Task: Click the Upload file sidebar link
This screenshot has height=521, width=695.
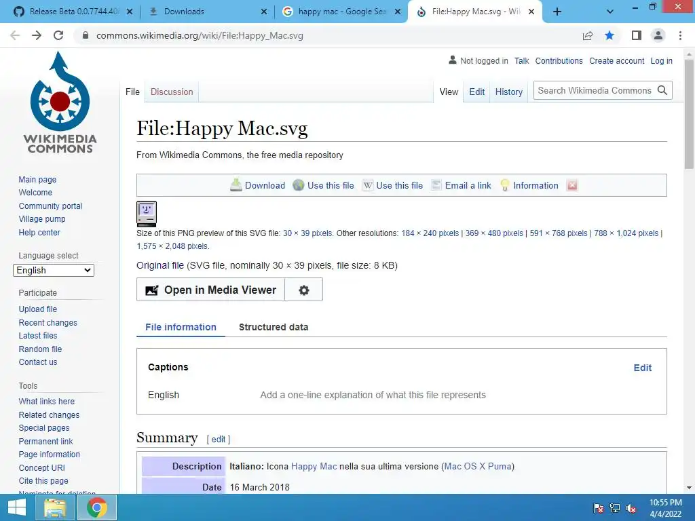Action: click(38, 309)
